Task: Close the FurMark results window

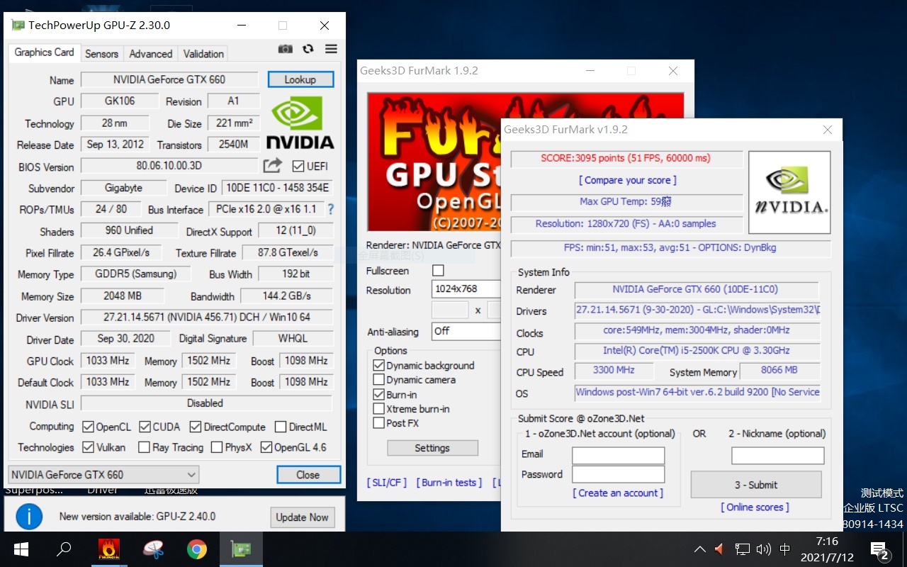Action: (827, 130)
